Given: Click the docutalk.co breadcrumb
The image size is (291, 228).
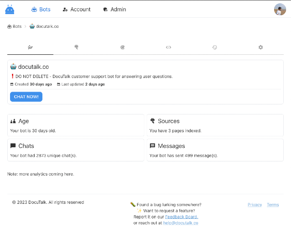Looking at the screenshot, I should pyautogui.click(x=44, y=26).
